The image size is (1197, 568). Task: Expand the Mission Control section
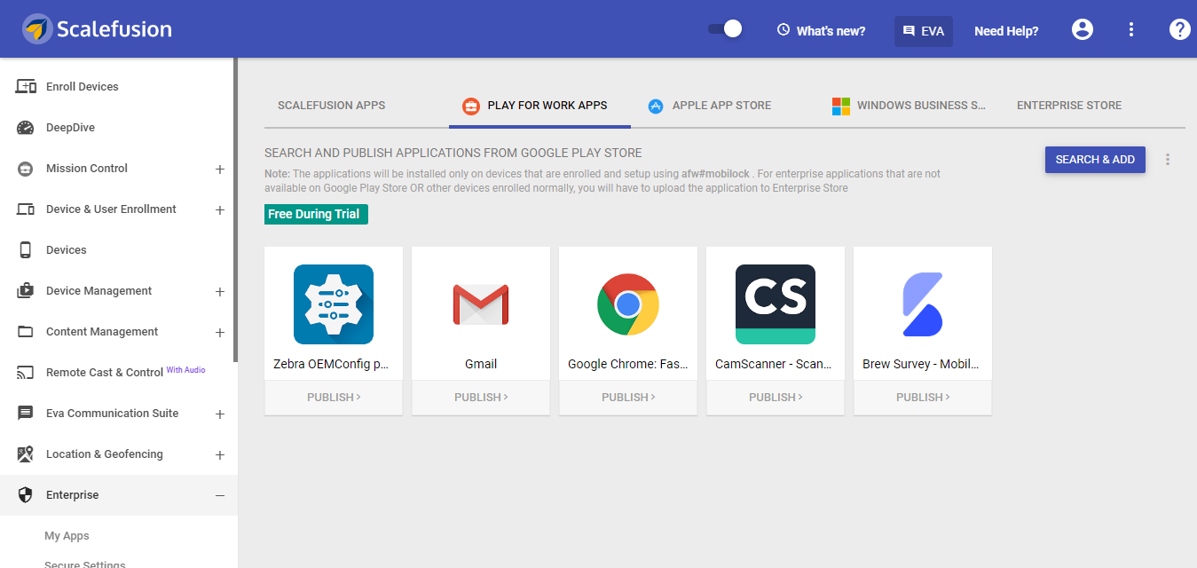click(x=220, y=169)
